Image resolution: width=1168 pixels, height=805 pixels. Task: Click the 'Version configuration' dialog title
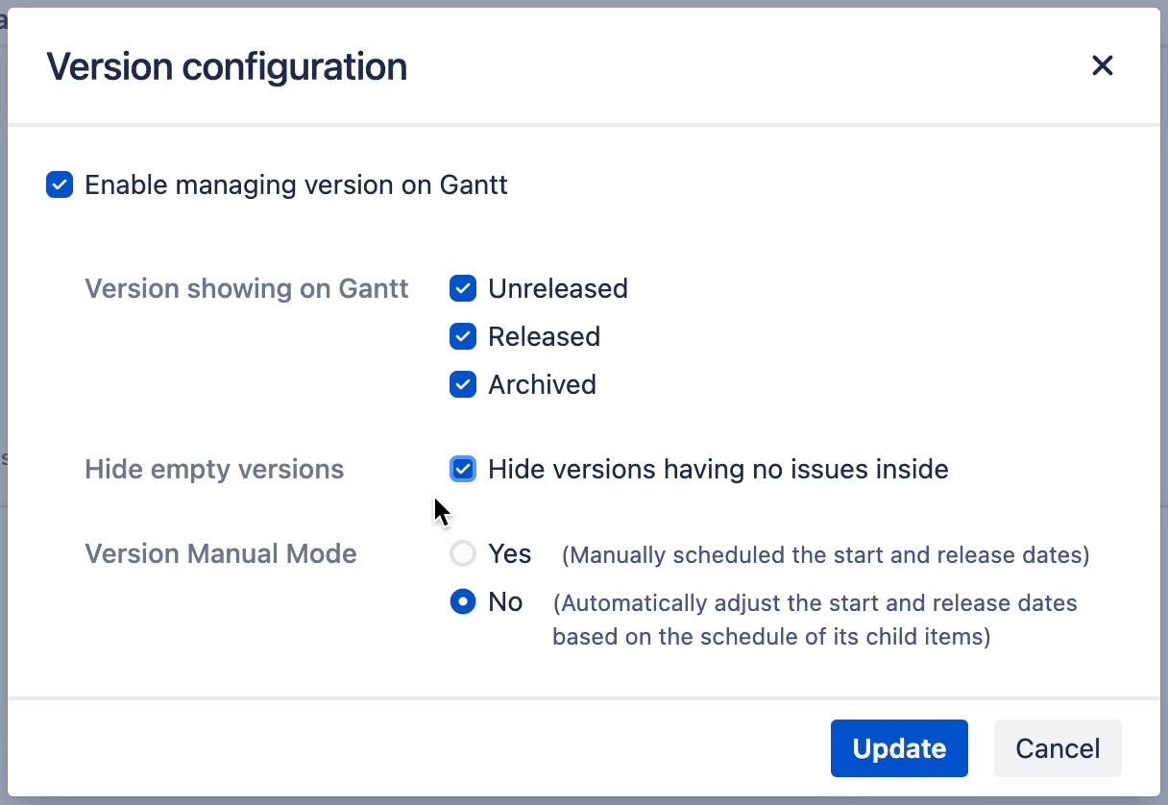pyautogui.click(x=227, y=66)
